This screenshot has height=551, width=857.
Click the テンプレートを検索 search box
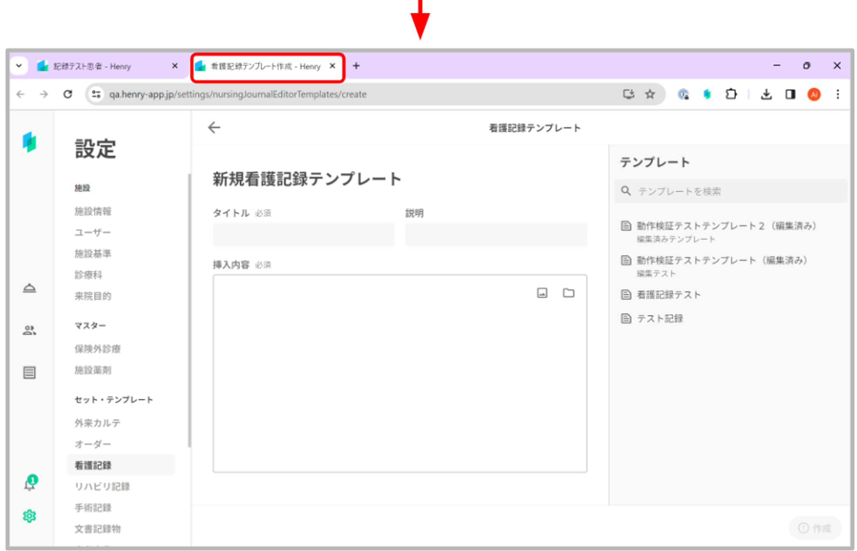coord(733,191)
